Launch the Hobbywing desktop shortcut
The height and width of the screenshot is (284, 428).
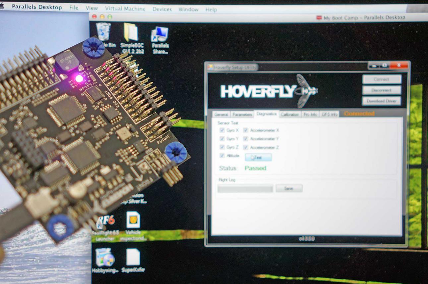pos(104,257)
